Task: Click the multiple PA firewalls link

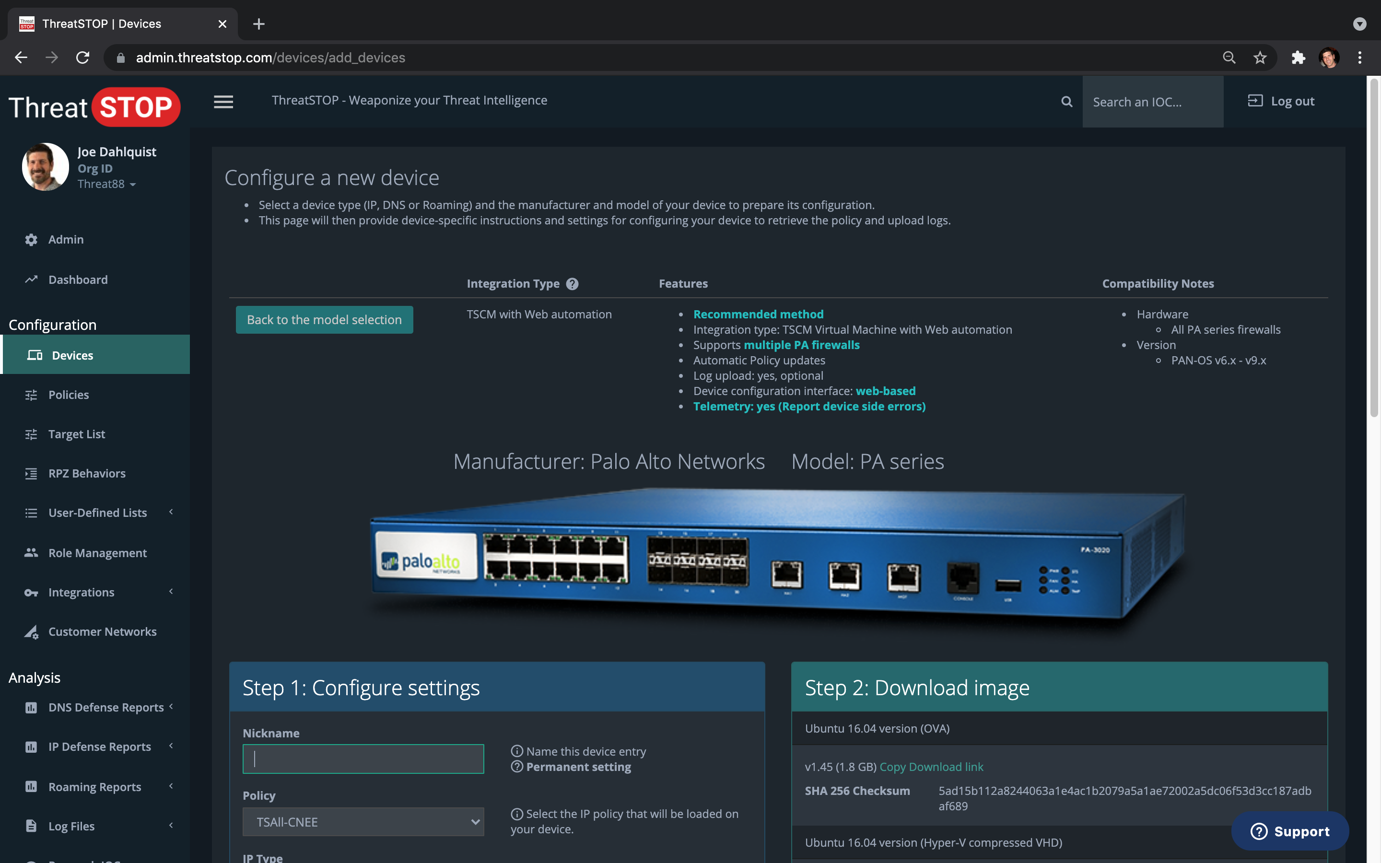Action: [x=801, y=345]
